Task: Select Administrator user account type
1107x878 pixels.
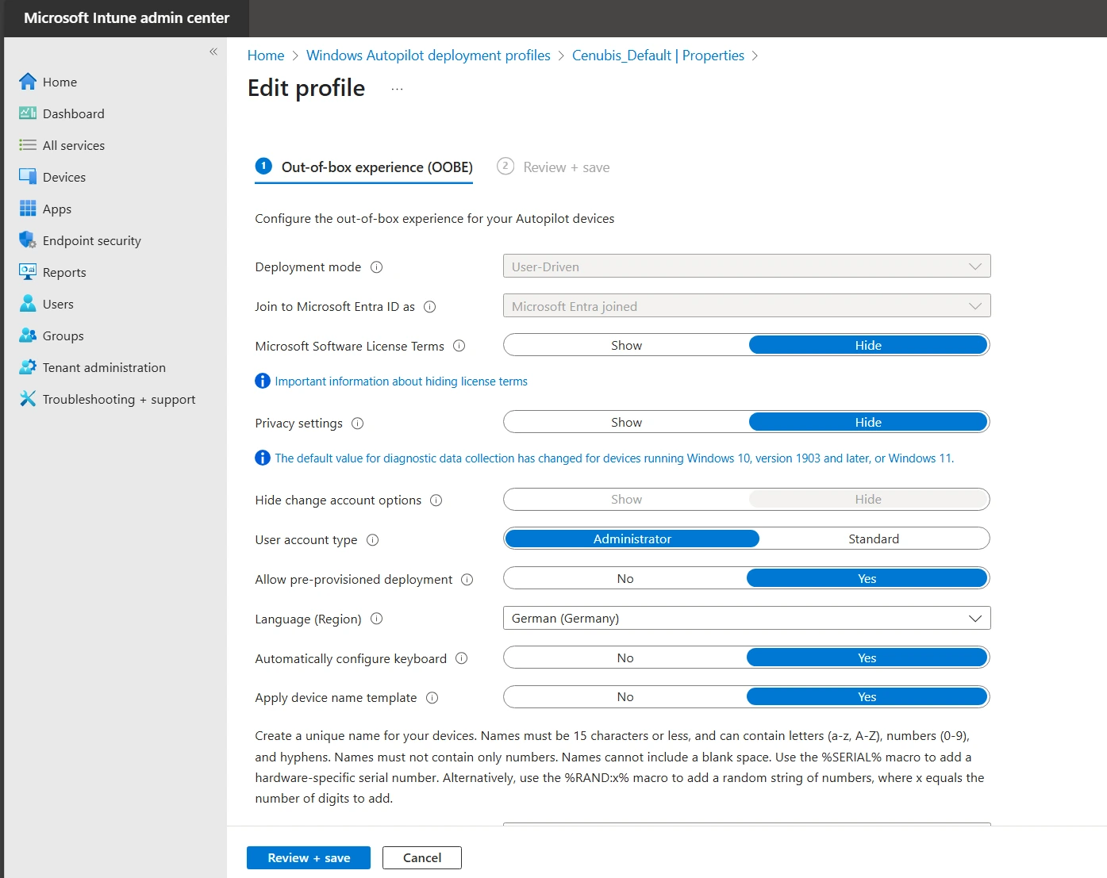Action: pos(632,539)
